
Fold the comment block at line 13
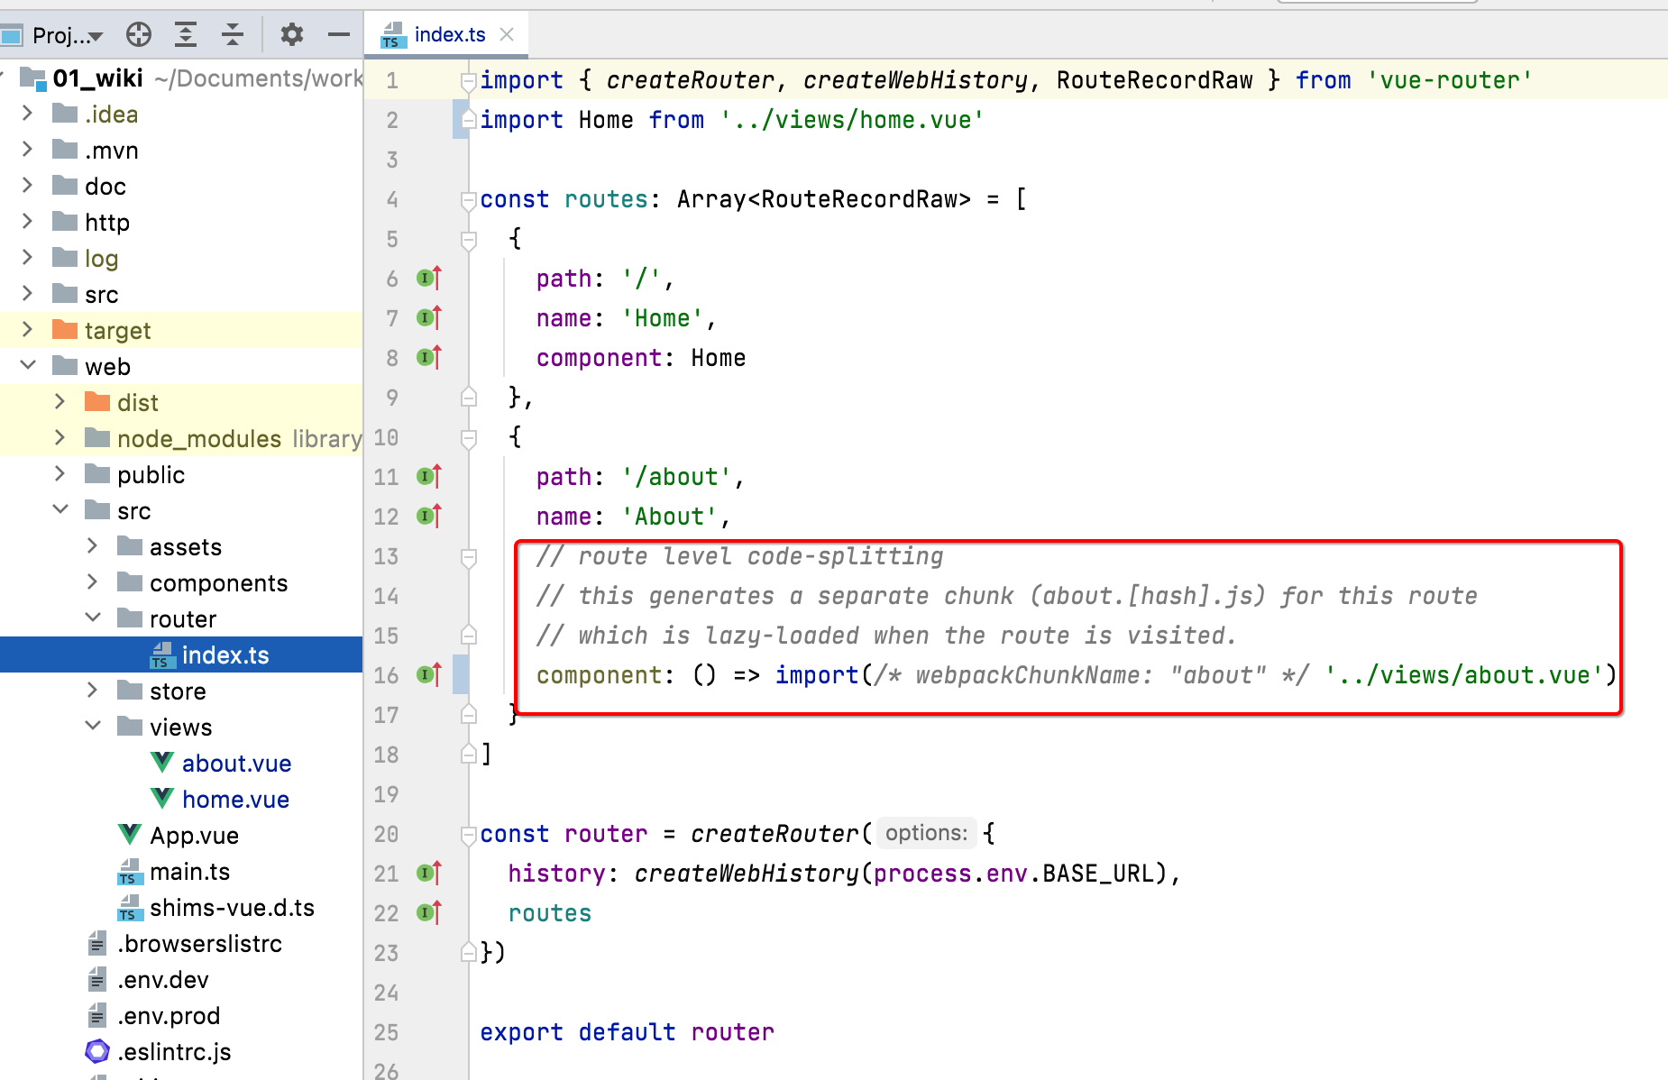tap(468, 557)
